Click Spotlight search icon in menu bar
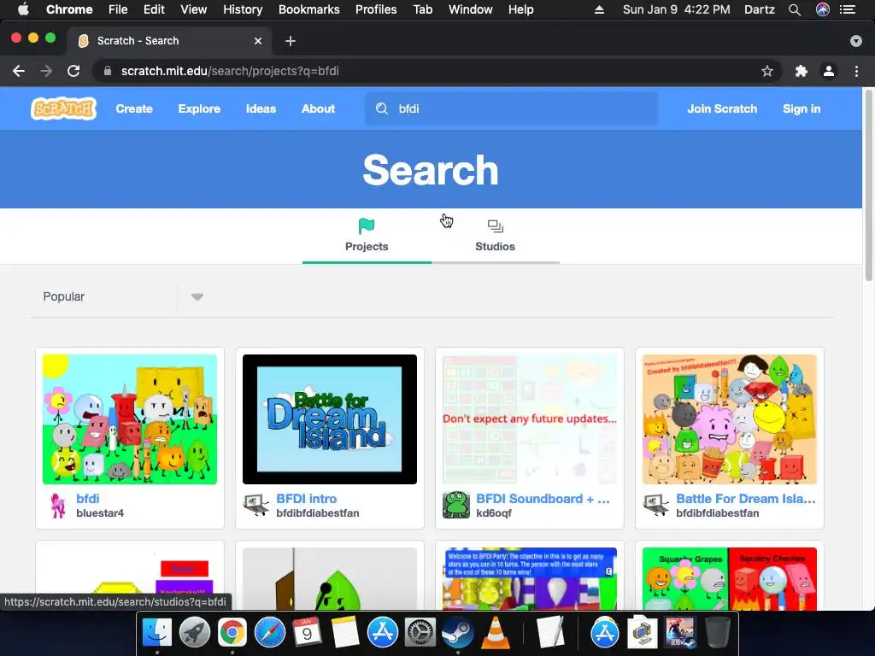 pyautogui.click(x=795, y=9)
